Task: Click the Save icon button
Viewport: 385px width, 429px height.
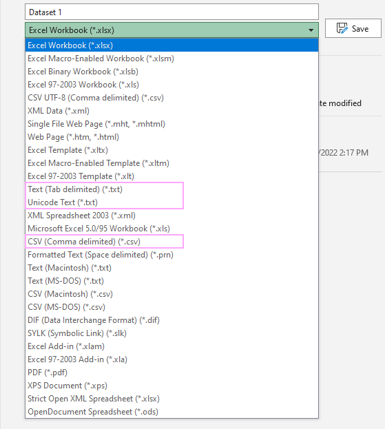Action: coord(353,28)
